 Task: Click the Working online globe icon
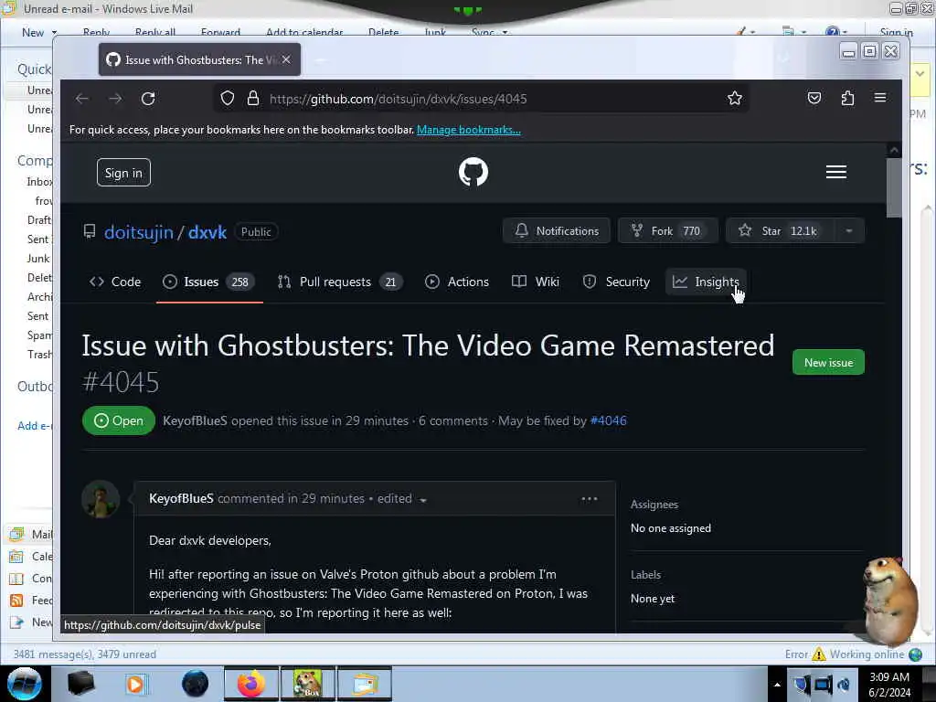(x=916, y=654)
